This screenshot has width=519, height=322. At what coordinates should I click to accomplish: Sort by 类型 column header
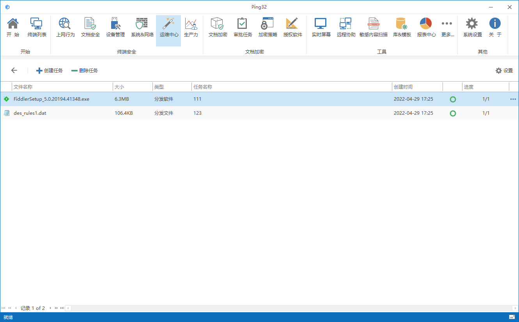click(x=172, y=87)
